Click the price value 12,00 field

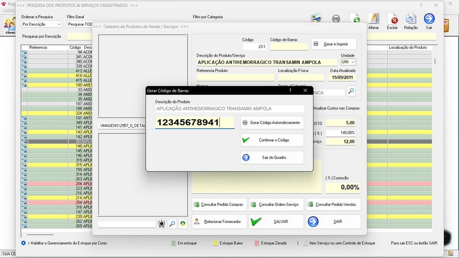pos(341,142)
